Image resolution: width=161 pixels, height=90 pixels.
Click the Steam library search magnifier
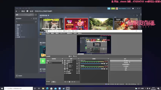point(17,22)
